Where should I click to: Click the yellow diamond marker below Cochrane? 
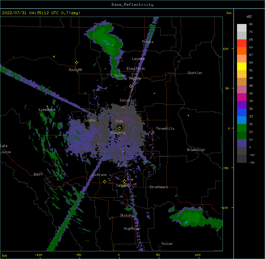[105, 181]
